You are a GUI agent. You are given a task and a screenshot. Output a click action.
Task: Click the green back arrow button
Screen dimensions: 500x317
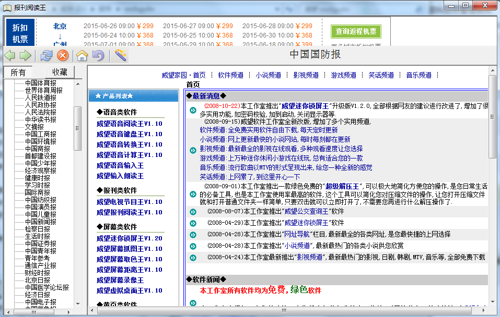coord(9,55)
